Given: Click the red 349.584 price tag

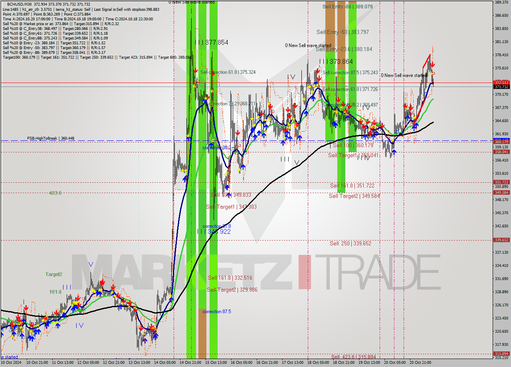Looking at the screenshot, I should [501, 193].
